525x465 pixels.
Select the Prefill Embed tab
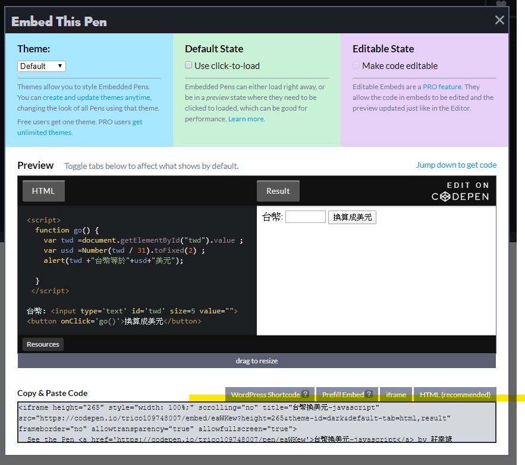coord(343,395)
